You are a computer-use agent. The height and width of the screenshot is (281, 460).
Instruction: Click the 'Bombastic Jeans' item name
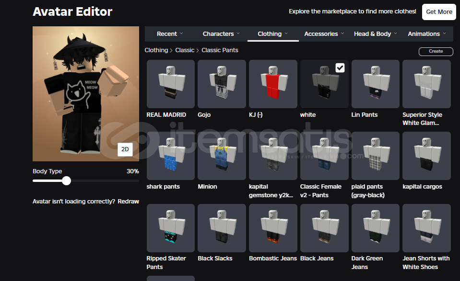pyautogui.click(x=273, y=259)
